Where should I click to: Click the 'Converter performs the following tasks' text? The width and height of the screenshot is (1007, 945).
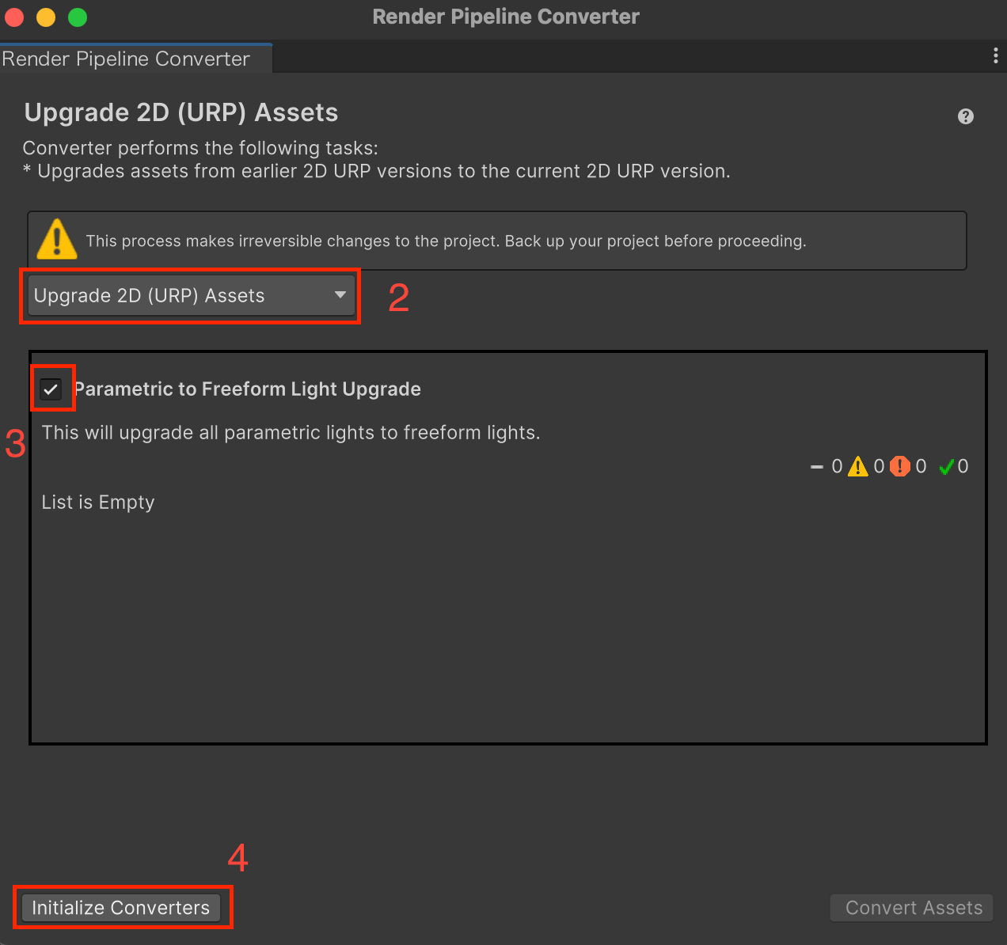(x=200, y=148)
